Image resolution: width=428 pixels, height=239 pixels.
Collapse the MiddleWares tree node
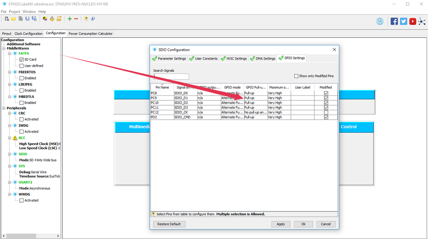(4, 48)
